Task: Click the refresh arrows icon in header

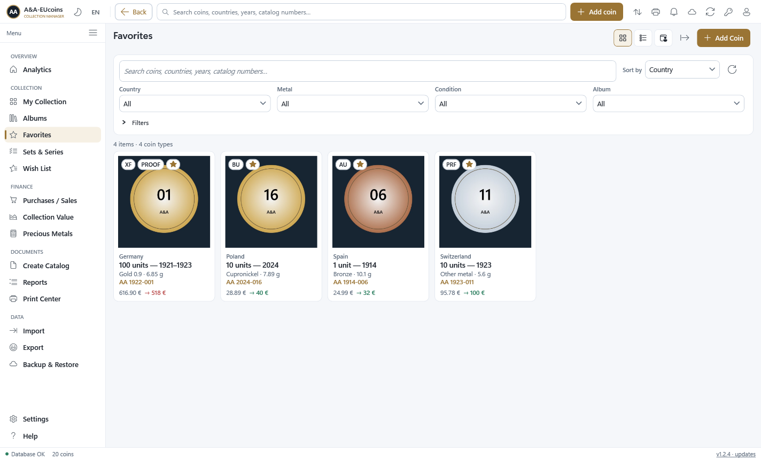Action: (710, 12)
